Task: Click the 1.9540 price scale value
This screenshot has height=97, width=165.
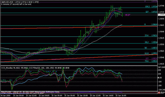Action: [x=161, y=58]
